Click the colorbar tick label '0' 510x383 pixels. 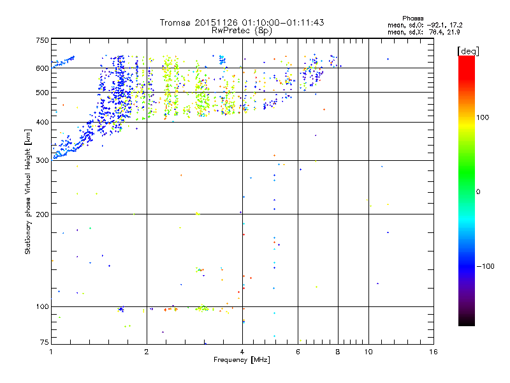click(479, 191)
